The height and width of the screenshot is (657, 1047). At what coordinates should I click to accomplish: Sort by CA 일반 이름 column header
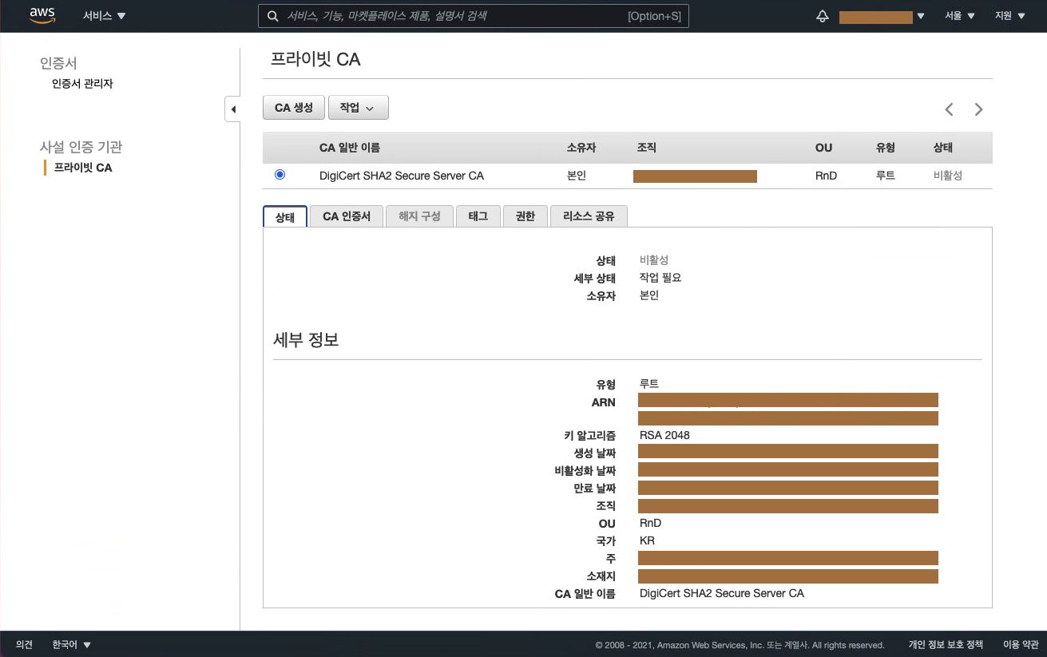coord(350,148)
